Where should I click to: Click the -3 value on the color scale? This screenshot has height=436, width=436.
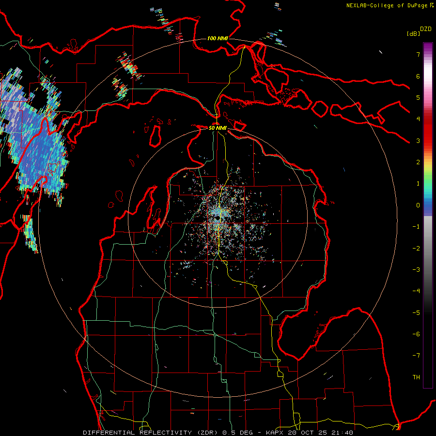(x=416, y=270)
